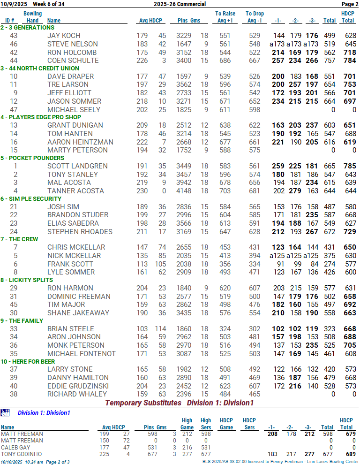Click the 'HDCP Total' header in main table
The width and height of the screenshot is (360, 465).
[x=347, y=17]
